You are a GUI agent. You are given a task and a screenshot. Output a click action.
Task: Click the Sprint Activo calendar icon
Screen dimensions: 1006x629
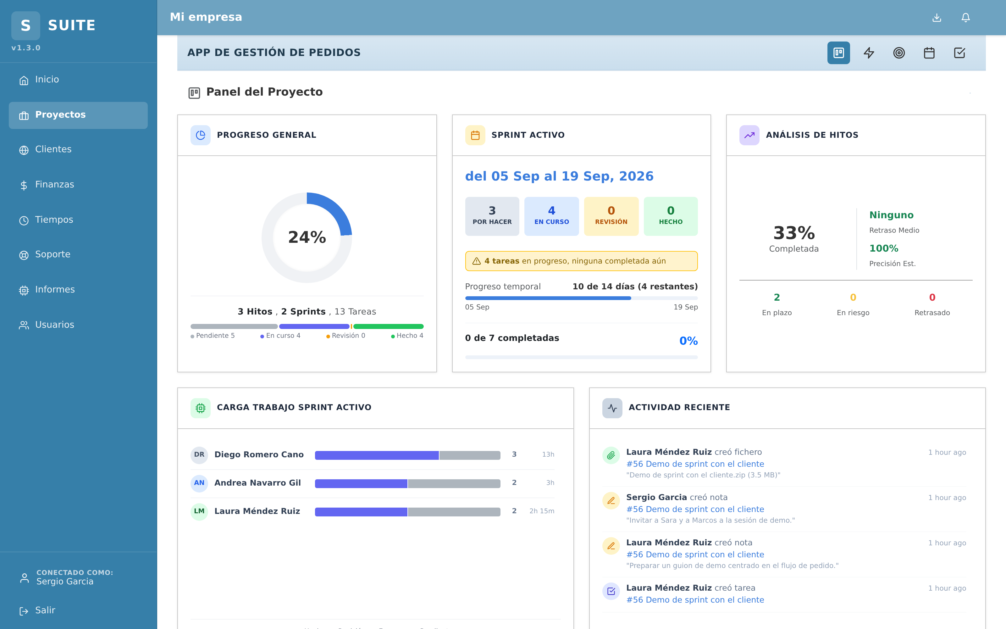475,135
